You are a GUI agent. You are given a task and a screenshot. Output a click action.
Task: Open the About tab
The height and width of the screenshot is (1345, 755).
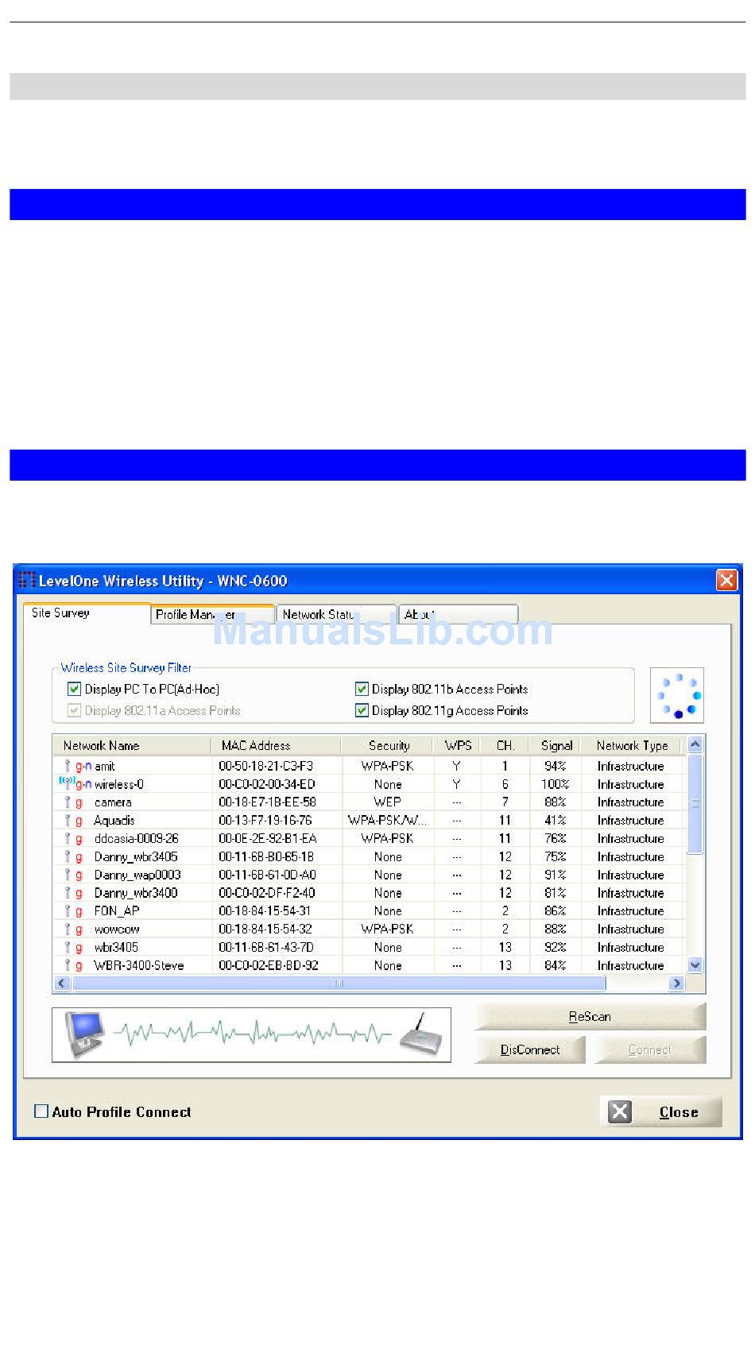pyautogui.click(x=458, y=614)
